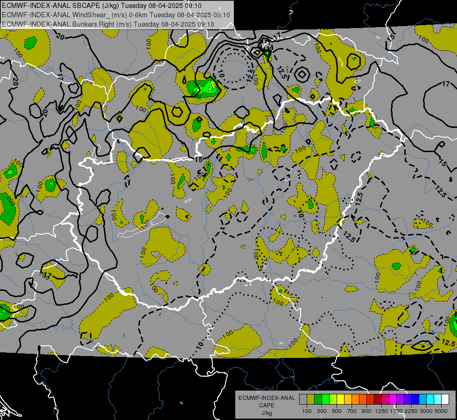
Task: Select the bright magenta swatch in the legend
Action: click(x=393, y=399)
